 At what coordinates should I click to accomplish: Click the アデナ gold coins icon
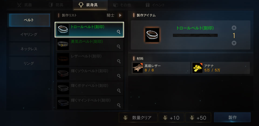(197, 68)
